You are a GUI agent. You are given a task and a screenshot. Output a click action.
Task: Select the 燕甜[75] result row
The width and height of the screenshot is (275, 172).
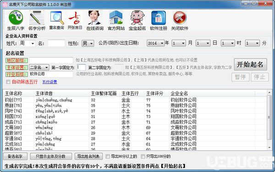pos(135,105)
